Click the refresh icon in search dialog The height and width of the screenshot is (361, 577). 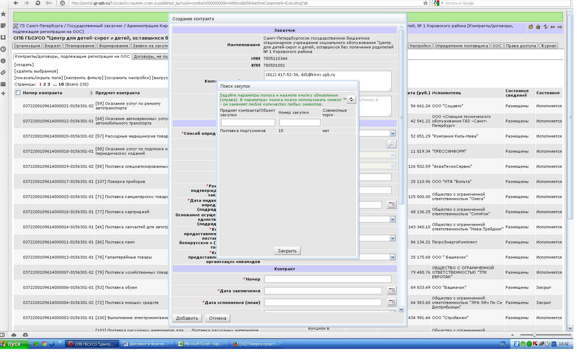coord(351,99)
